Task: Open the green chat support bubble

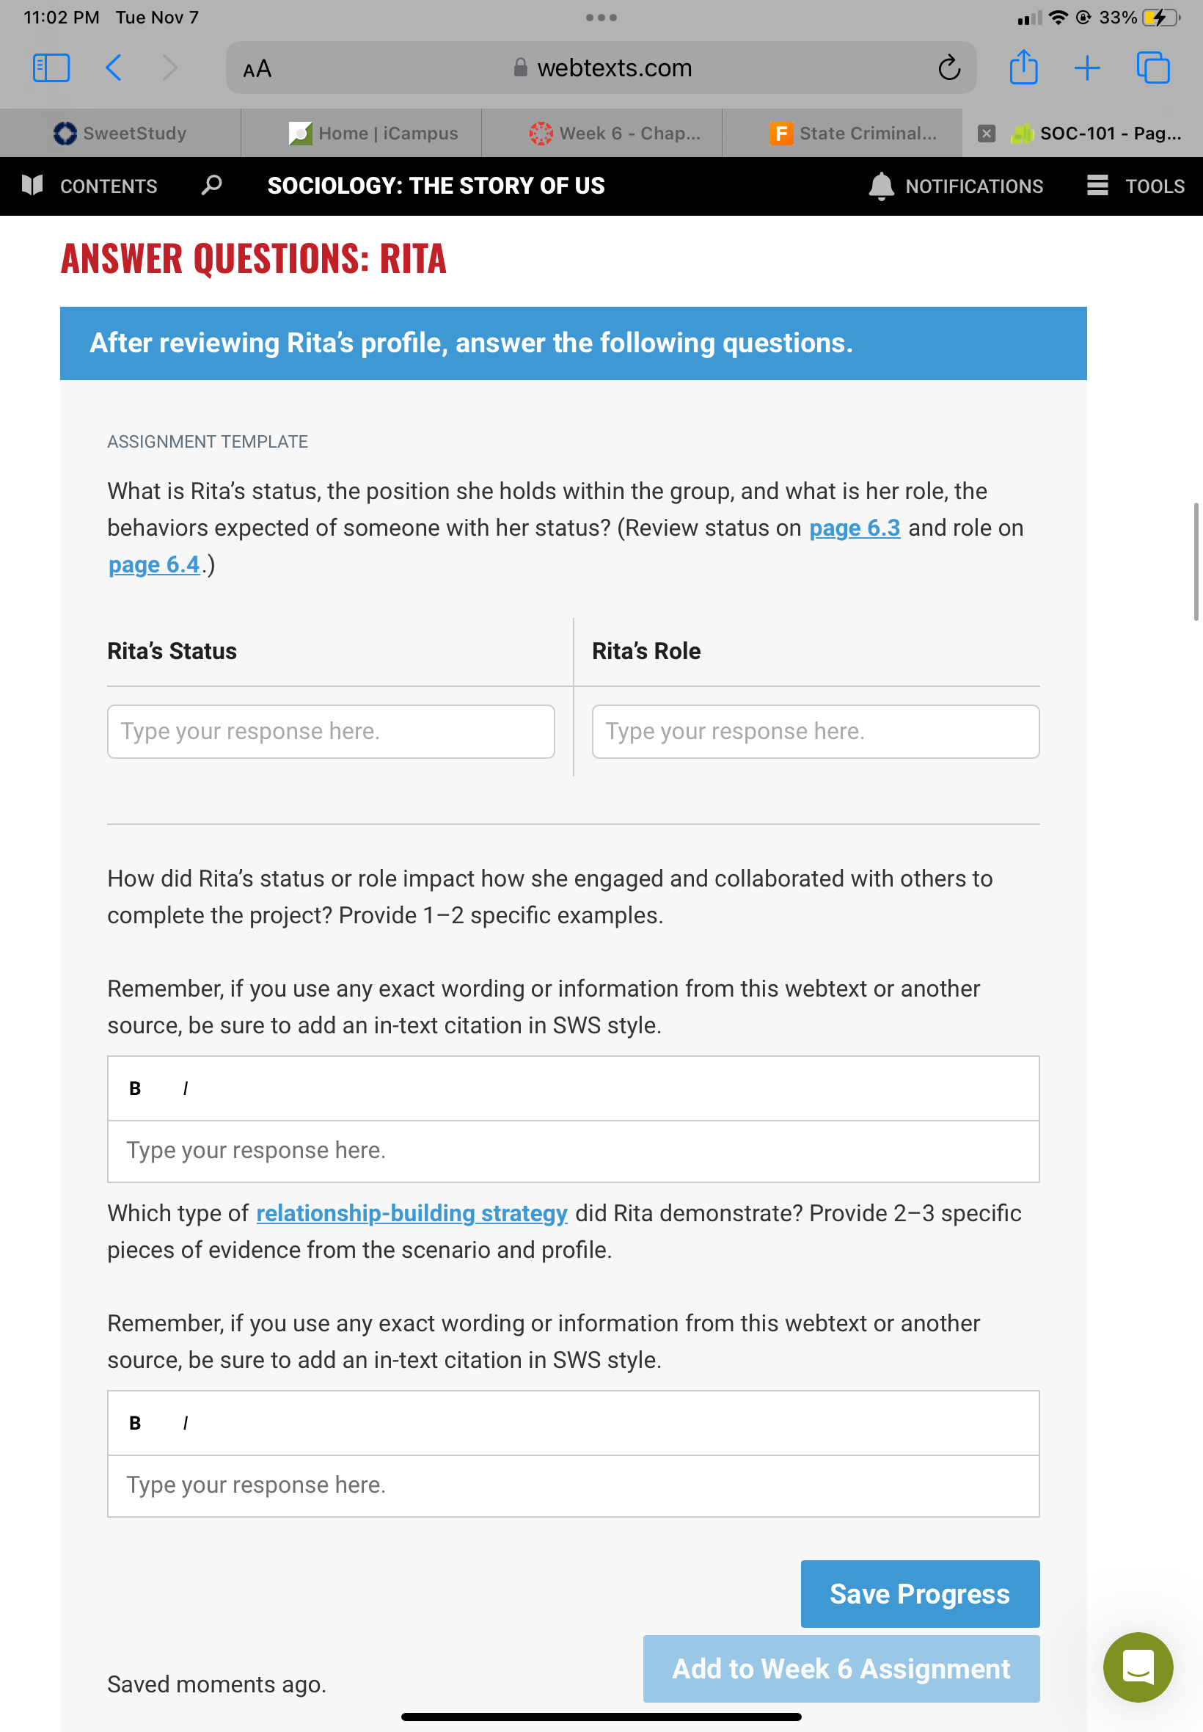Action: [x=1138, y=1667]
